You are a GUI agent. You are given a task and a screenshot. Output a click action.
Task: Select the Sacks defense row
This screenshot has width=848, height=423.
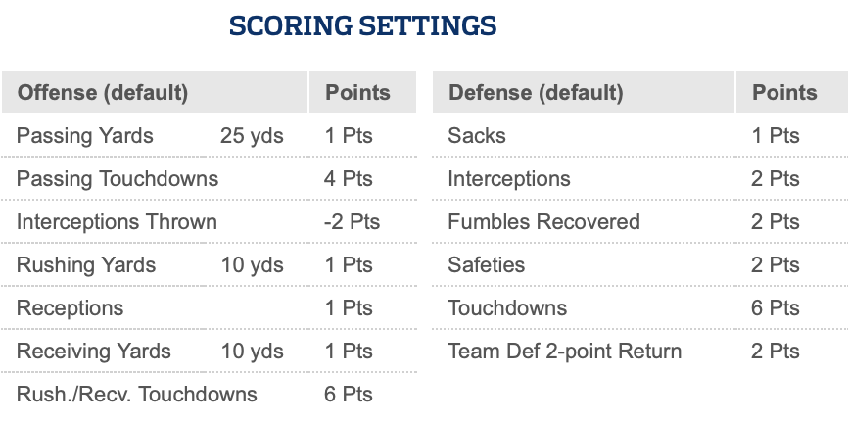click(640, 136)
